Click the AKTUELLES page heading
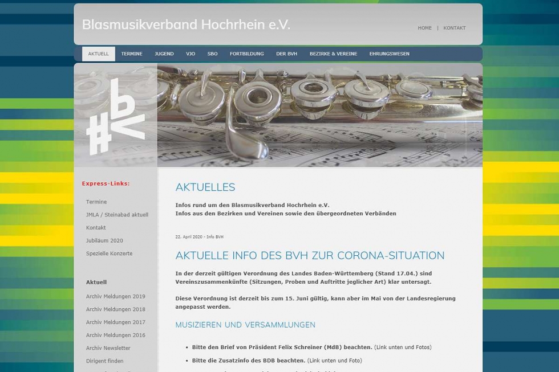This screenshot has width=559, height=372. (205, 187)
